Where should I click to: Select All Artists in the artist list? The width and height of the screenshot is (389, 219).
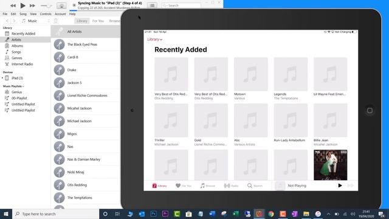pos(86,32)
